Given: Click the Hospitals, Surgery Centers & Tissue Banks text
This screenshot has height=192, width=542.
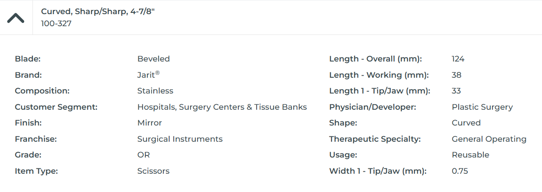Looking at the screenshot, I should pos(222,107).
